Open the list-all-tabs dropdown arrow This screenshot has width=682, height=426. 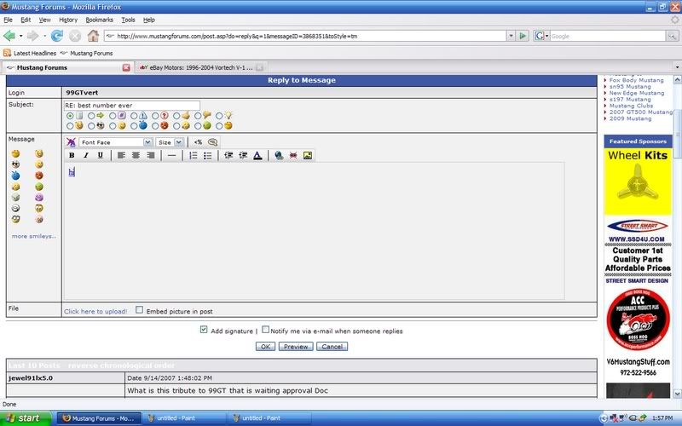[677, 67]
